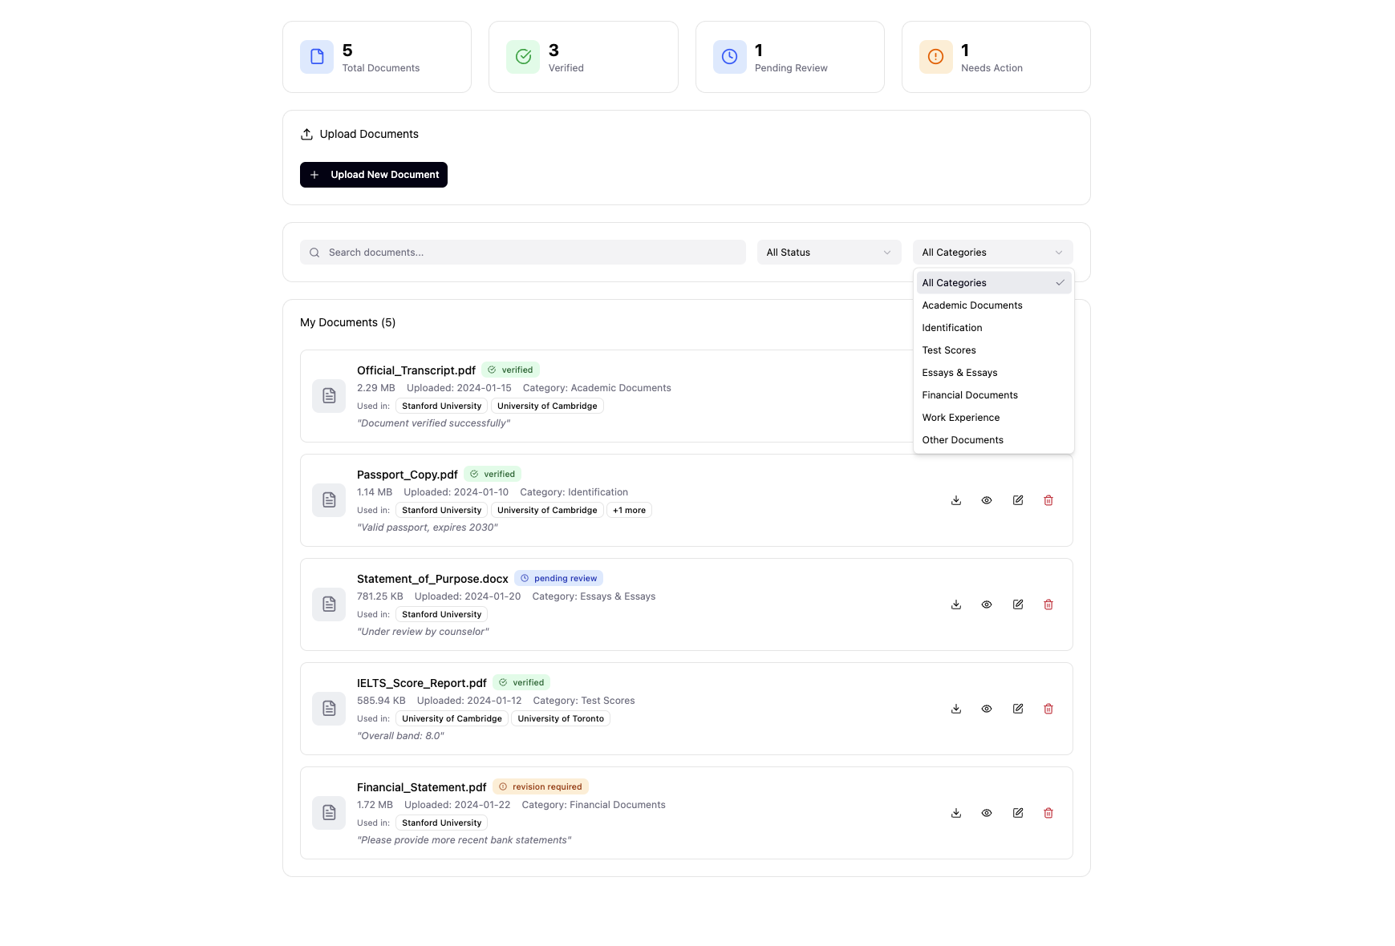The width and height of the screenshot is (1395, 946).
Task: Filter by Financial Documents category
Action: pyautogui.click(x=970, y=395)
